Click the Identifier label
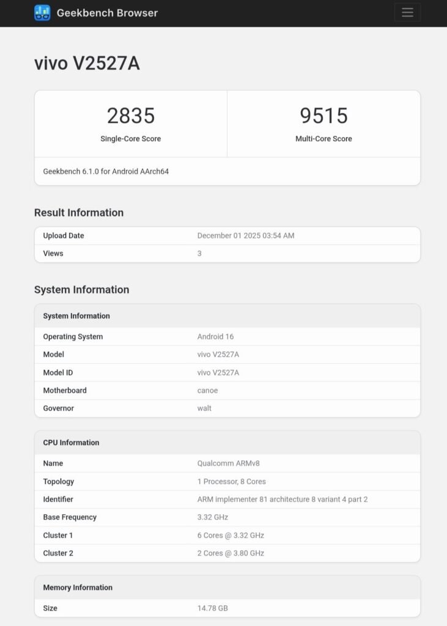Screen dimensions: 447x626 (58, 499)
